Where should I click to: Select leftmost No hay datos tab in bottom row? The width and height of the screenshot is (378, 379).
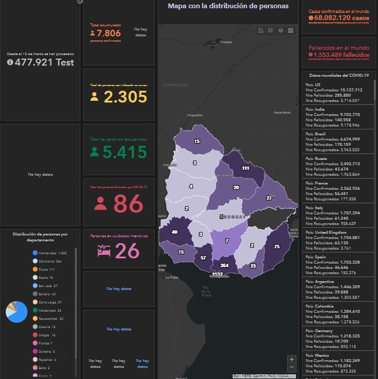click(x=95, y=363)
